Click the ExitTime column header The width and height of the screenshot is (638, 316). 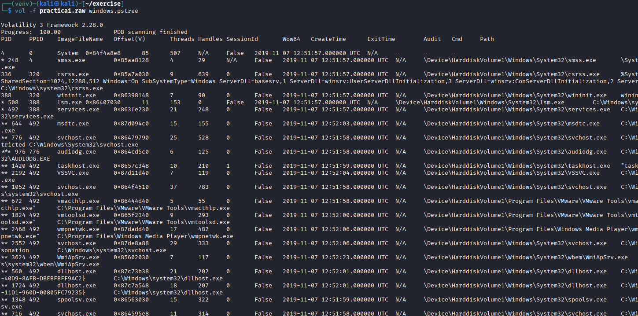[x=381, y=39]
